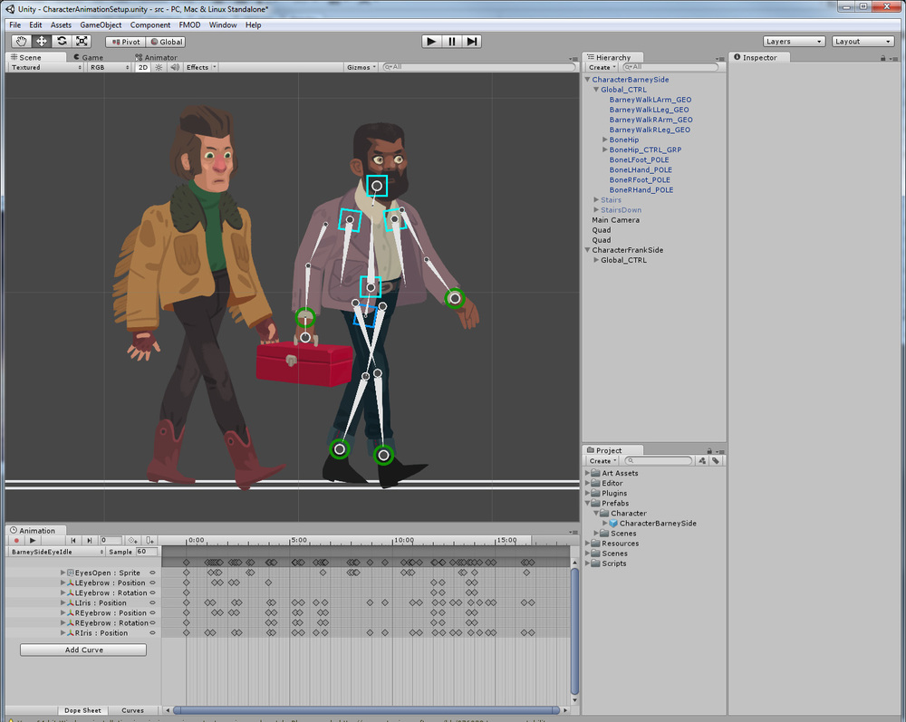Screen dimensions: 906x722
Task: Go to next keyframe in Animation
Action: [89, 541]
